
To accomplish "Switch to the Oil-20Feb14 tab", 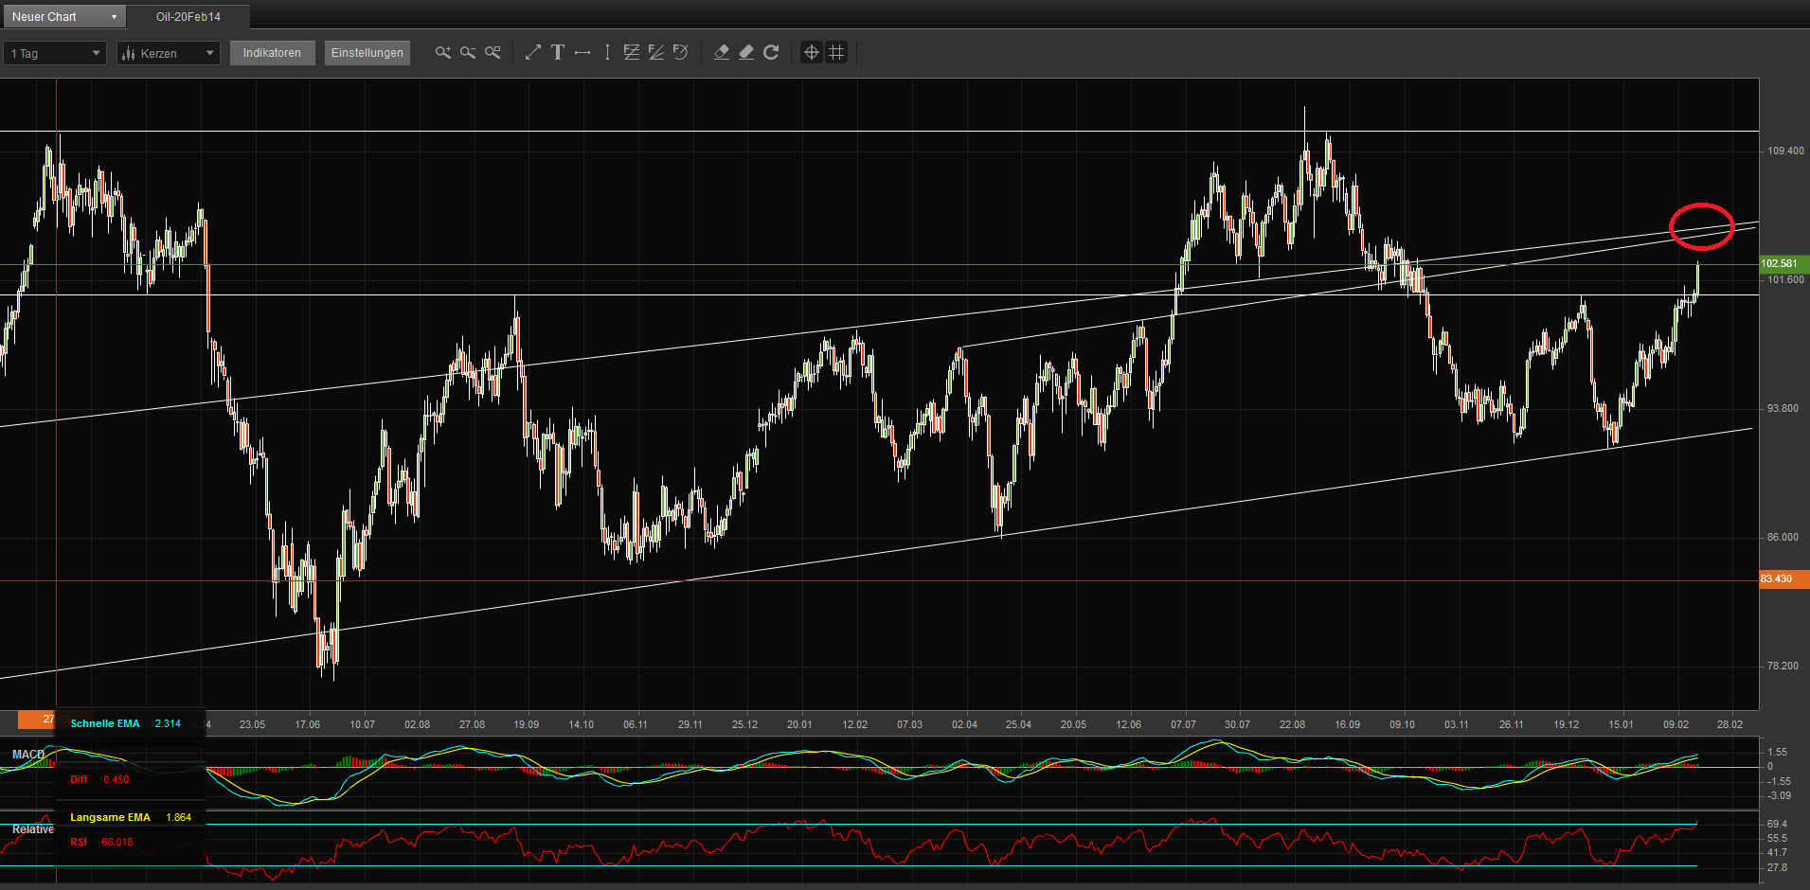I will 188,16.
